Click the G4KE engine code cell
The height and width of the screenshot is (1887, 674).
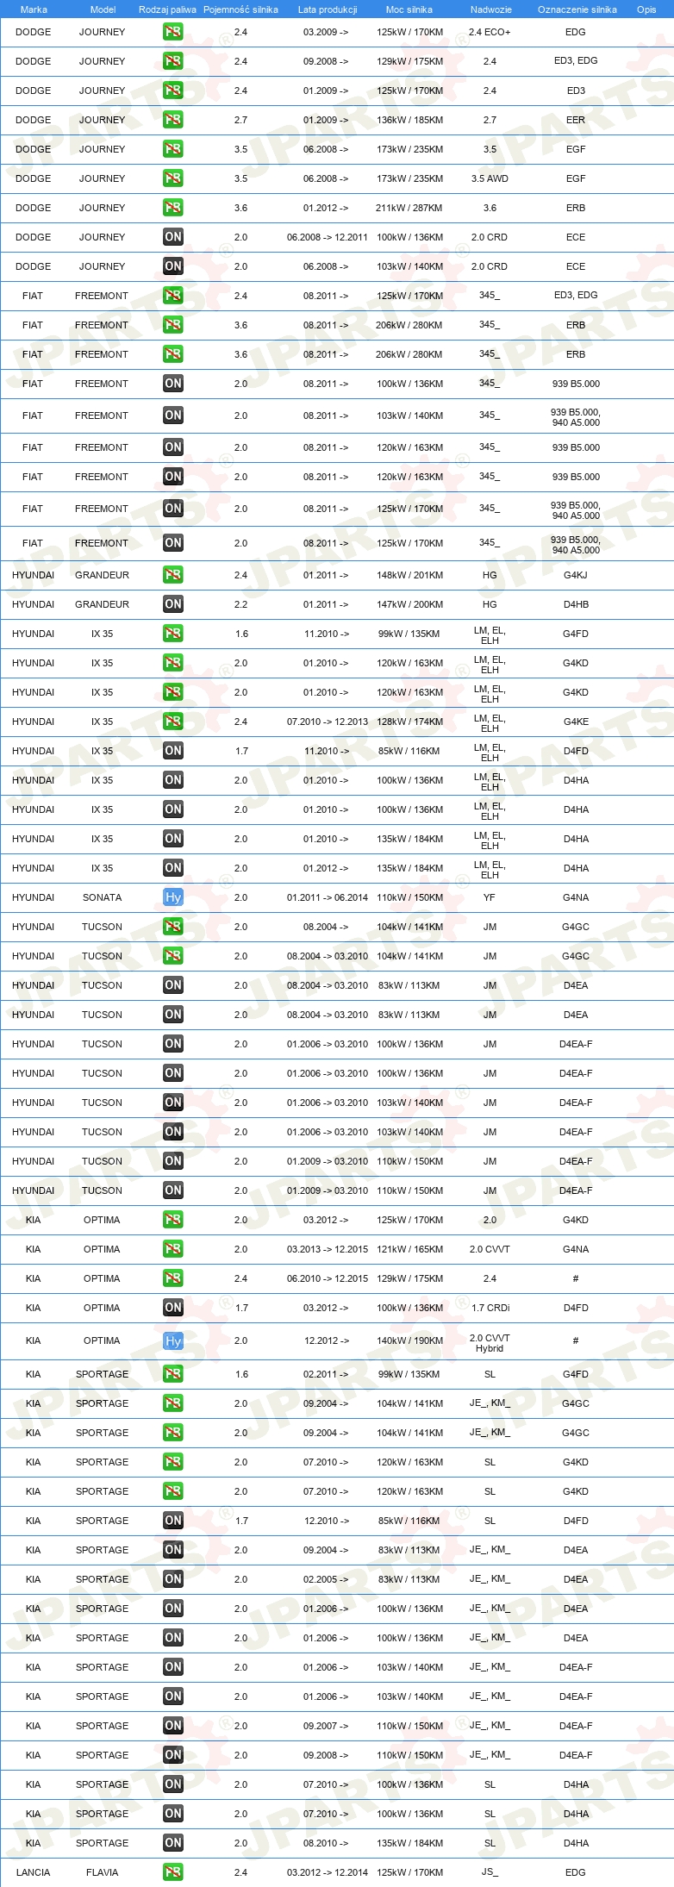click(576, 722)
